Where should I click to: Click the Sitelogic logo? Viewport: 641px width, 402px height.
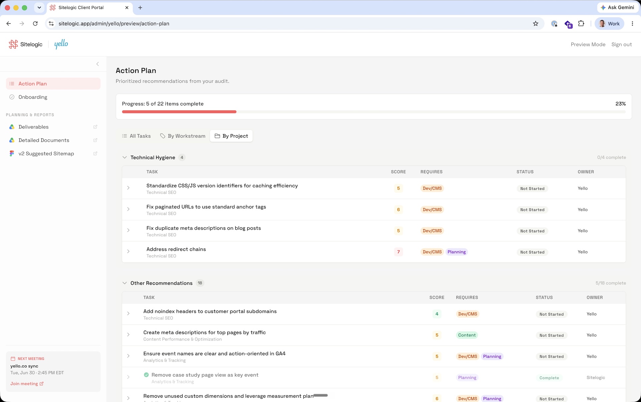coord(26,44)
